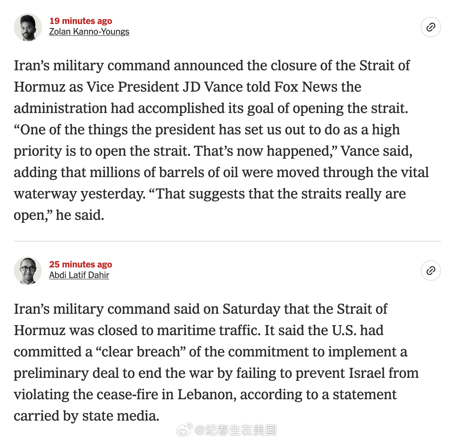This screenshot has width=454, height=441.
Task: Click the word "Lebanon" in second update
Action: tap(207, 394)
